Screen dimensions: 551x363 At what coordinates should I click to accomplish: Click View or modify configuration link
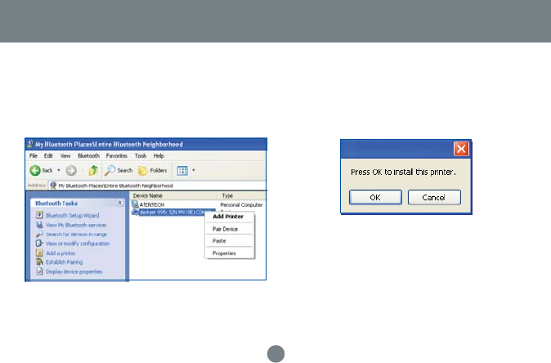click(78, 244)
